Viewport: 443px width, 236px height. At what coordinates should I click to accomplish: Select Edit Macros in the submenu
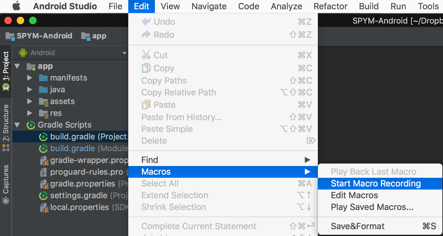click(354, 195)
